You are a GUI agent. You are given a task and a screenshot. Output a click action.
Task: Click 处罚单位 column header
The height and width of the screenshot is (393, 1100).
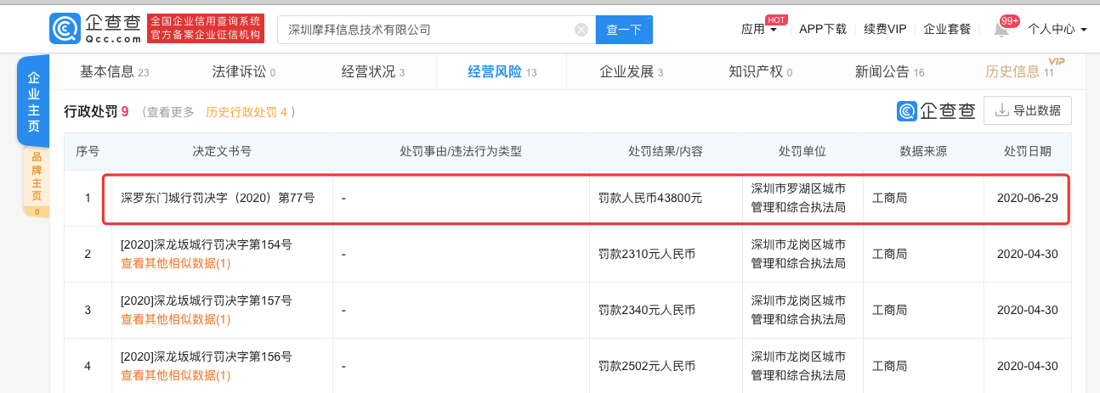802,151
